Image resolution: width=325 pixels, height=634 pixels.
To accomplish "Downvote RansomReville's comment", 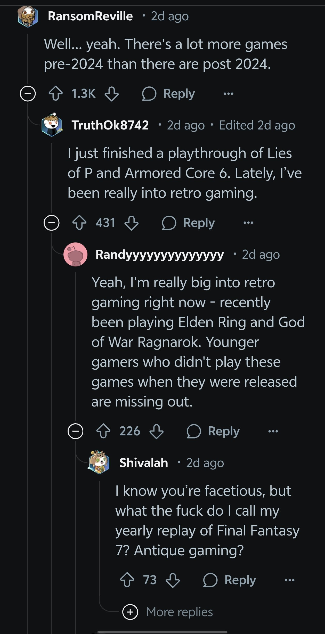I will pos(111,94).
